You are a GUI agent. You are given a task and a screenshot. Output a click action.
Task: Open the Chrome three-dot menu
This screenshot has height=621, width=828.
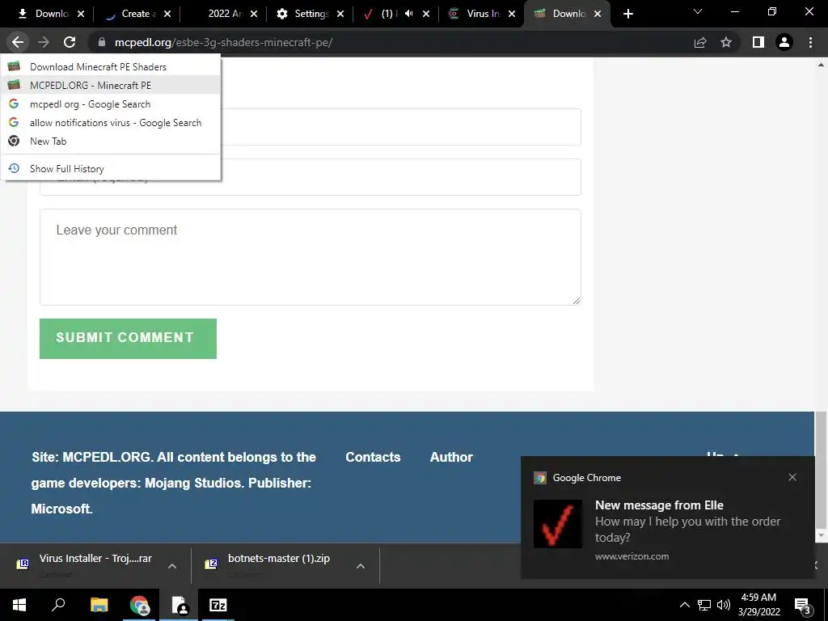(x=810, y=42)
